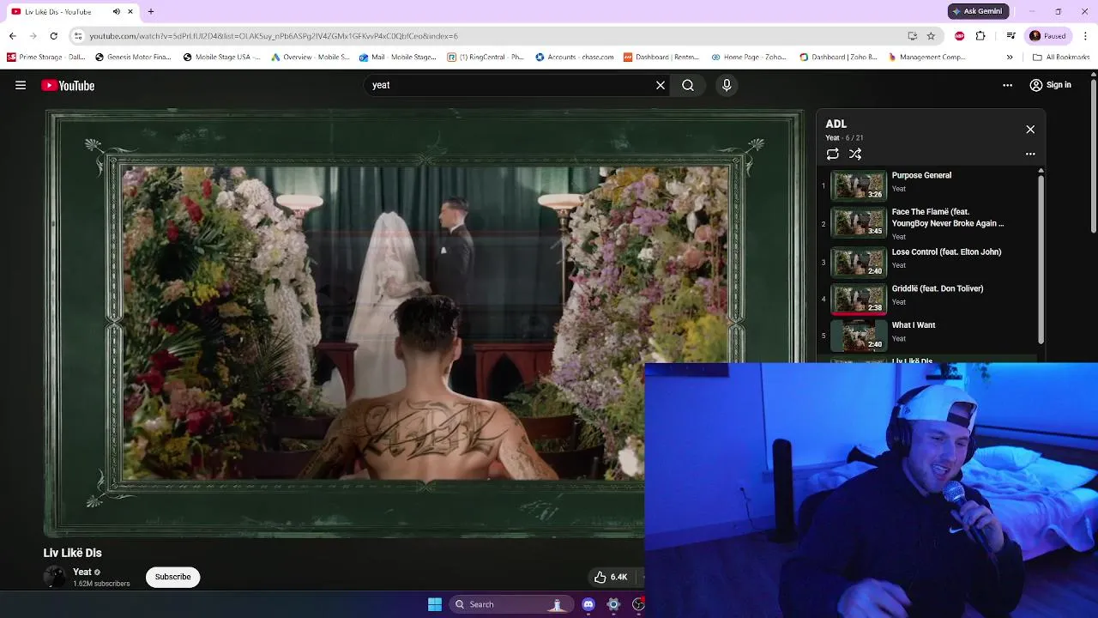Open the Home Page - Zoho bookmark
The height and width of the screenshot is (618, 1098).
point(749,58)
